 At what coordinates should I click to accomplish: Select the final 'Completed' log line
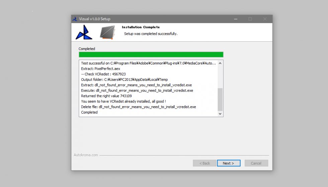point(89,112)
